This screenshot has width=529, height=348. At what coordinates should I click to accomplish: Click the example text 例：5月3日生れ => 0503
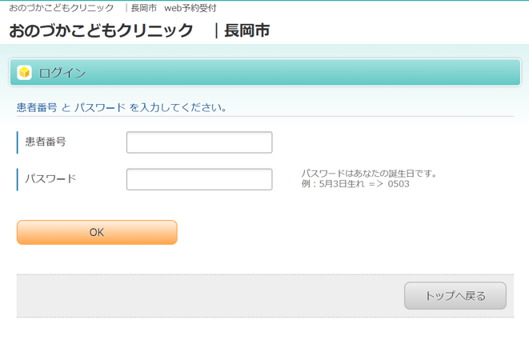coord(355,184)
